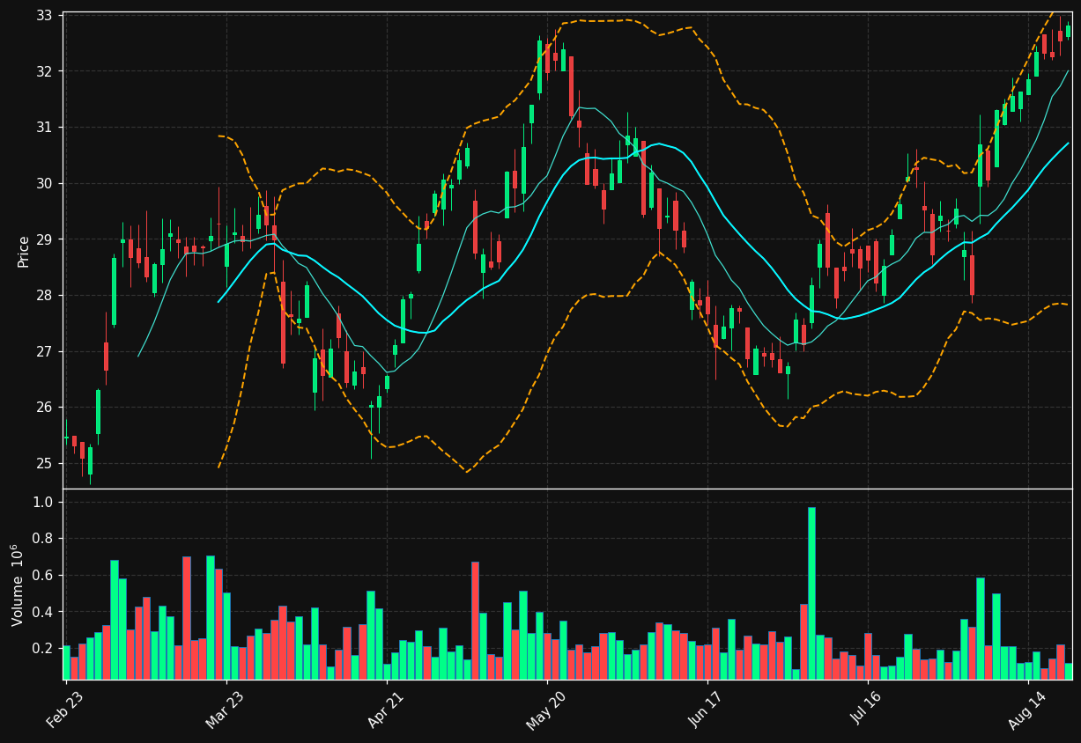Click the tallest green volume bar near 1.0

coord(811,593)
